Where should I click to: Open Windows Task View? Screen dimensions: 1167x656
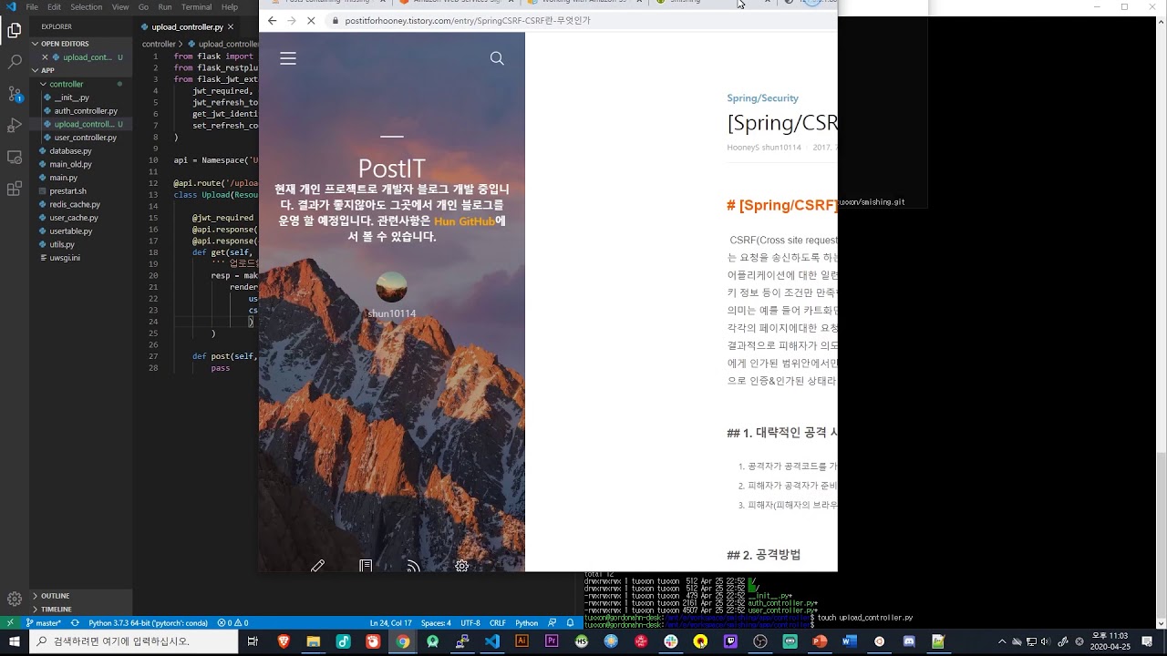point(253,641)
